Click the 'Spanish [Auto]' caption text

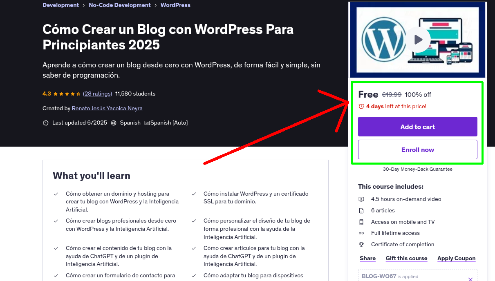click(x=169, y=123)
